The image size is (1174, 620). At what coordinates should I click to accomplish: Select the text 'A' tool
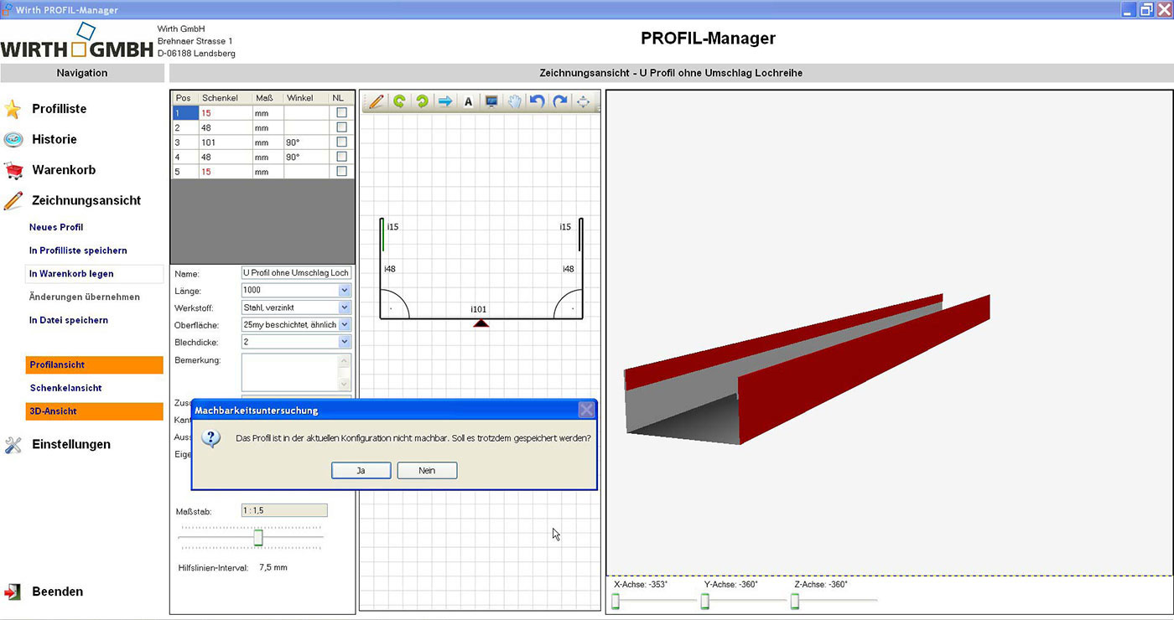(x=468, y=101)
